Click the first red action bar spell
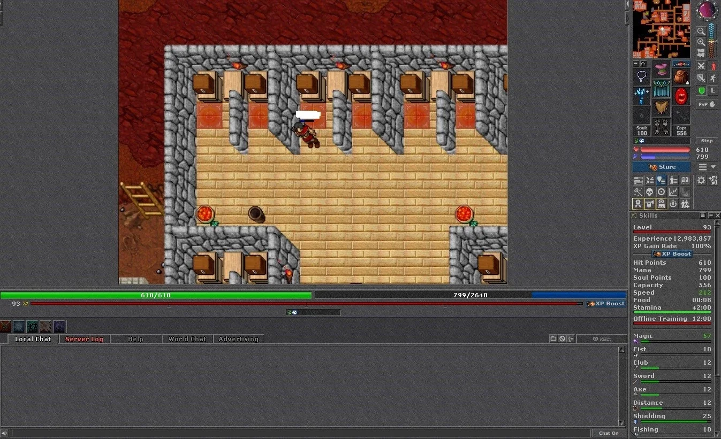The image size is (721, 439). click(6, 327)
